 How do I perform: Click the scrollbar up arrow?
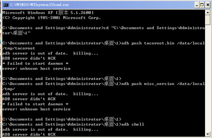[208, 13]
